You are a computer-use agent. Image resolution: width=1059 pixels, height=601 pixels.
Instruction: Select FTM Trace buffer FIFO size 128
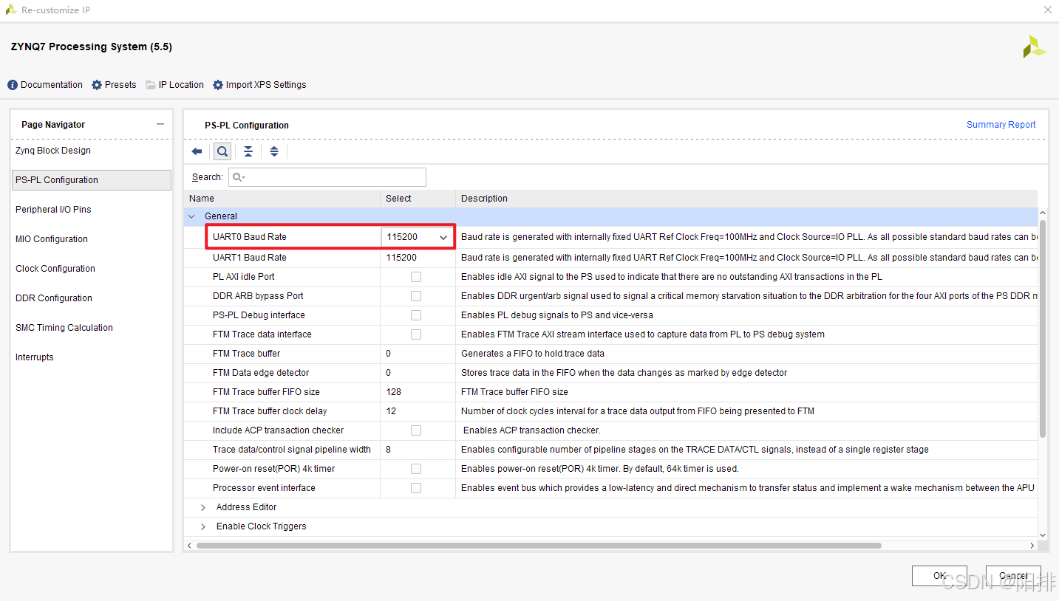(394, 392)
